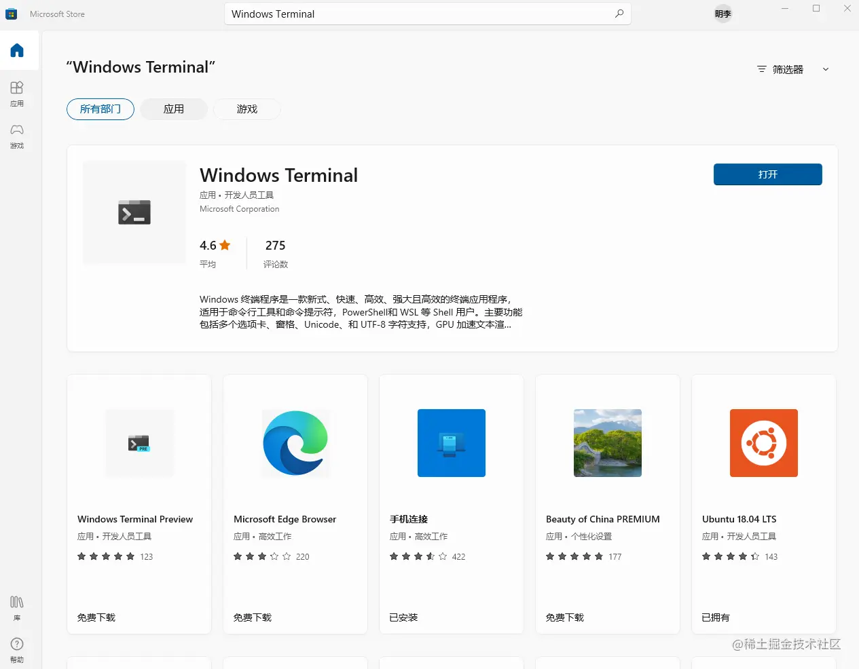Click the Windows Terminal Preview title
859x669 pixels.
click(135, 519)
